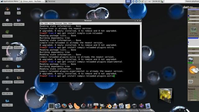Click the weather sun icon in the side panel
The image size is (199, 112).
(194, 70)
